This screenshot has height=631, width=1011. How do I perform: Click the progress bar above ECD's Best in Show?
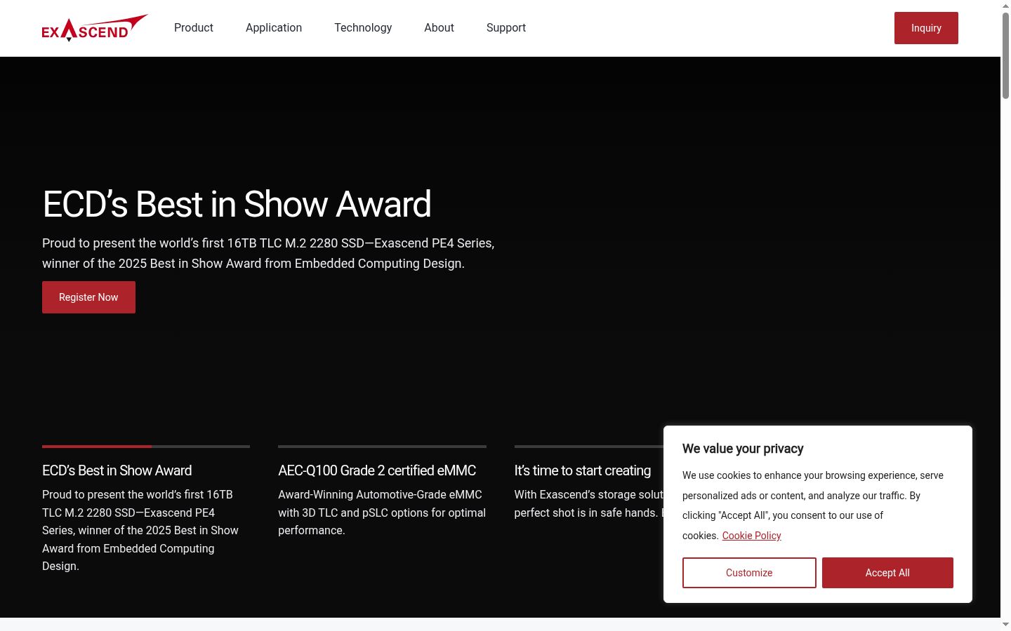[x=146, y=446]
